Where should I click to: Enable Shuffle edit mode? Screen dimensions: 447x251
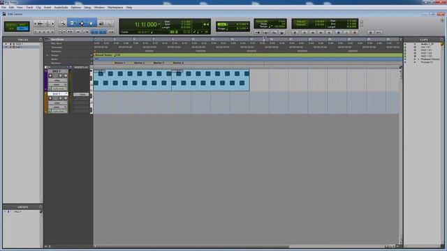[x=11, y=25]
